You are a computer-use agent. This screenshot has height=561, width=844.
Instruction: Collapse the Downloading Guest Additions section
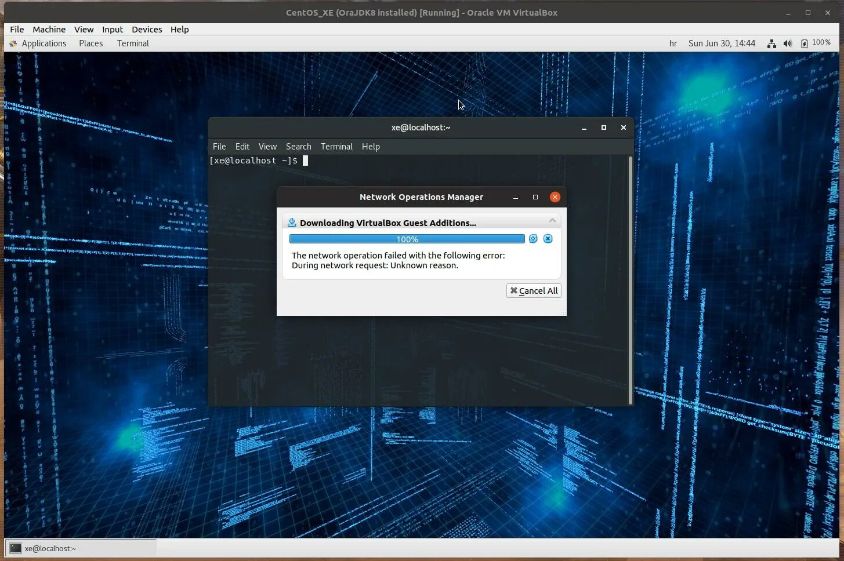[552, 220]
